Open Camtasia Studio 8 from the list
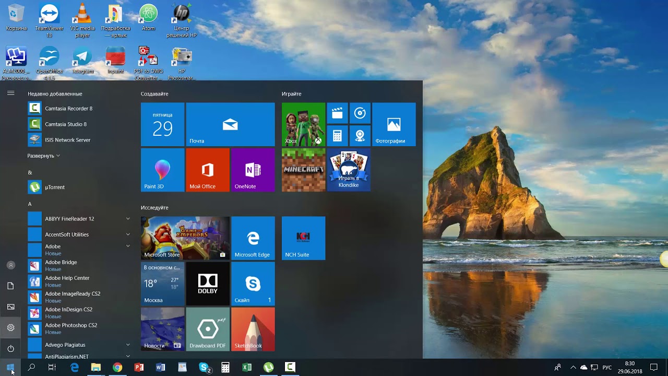 click(x=79, y=124)
